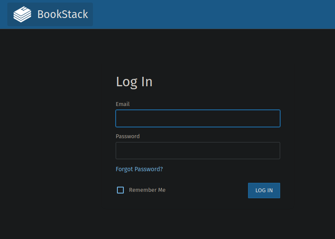This screenshot has width=335, height=239.
Task: Click the white books icon beside BookStack
Action: [22, 14]
